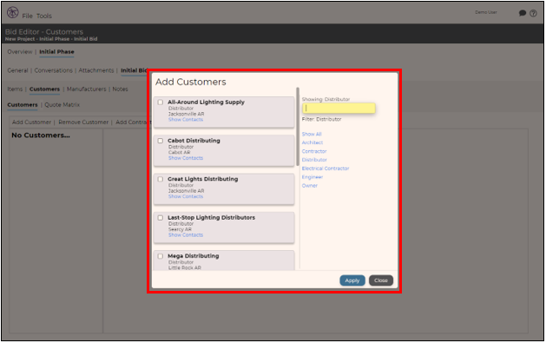Click the Show All filter link
This screenshot has height=343, width=546.
pyautogui.click(x=312, y=134)
